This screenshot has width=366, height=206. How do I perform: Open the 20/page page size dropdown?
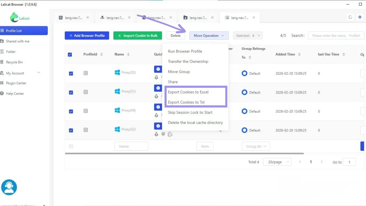[277, 162]
